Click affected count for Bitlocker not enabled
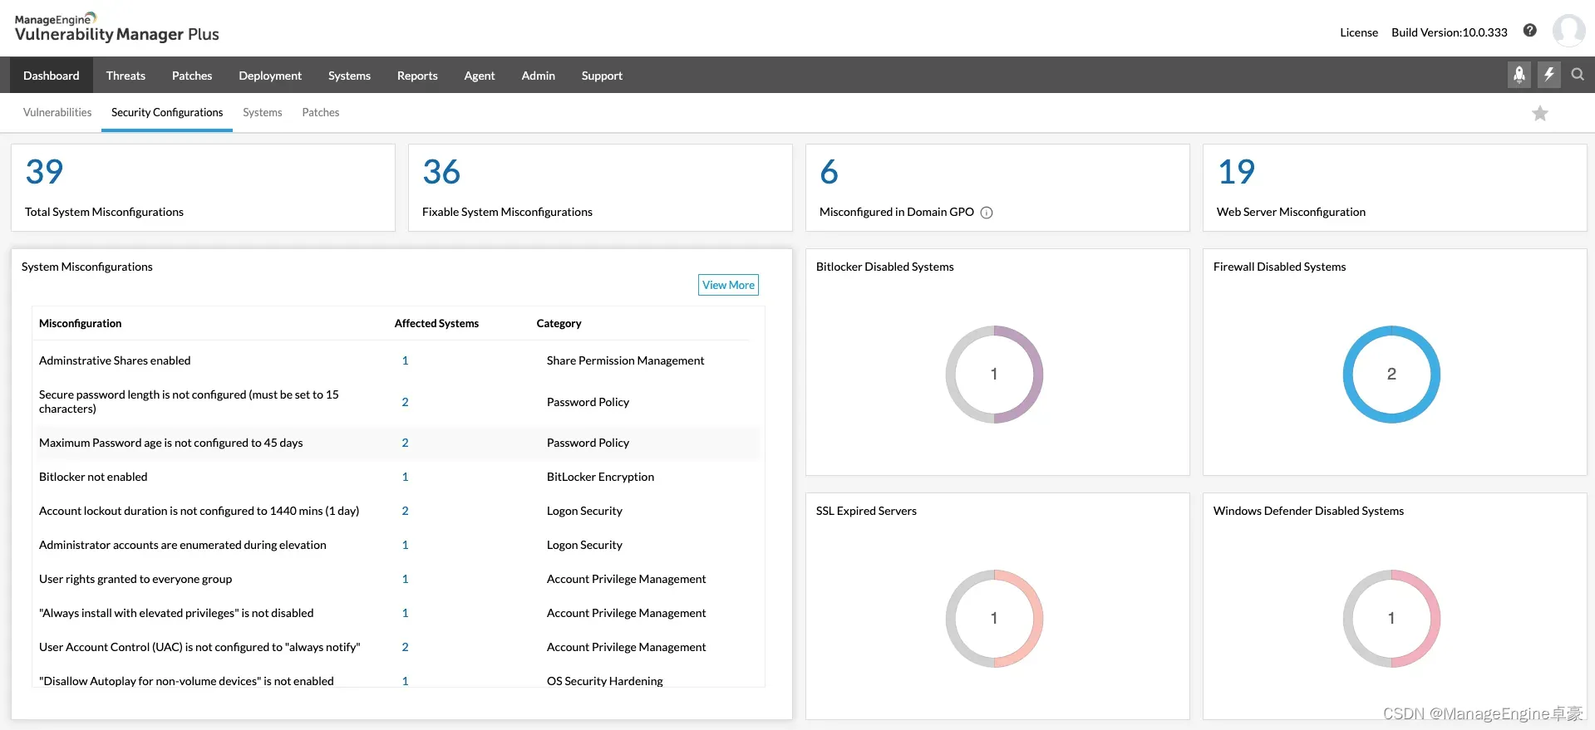This screenshot has width=1595, height=730. click(x=405, y=477)
